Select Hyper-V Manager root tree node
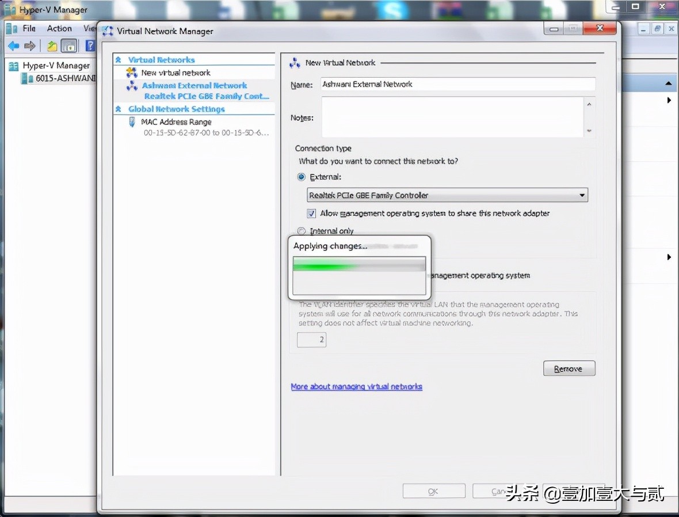Screen dimensions: 679x517 (x=56, y=66)
